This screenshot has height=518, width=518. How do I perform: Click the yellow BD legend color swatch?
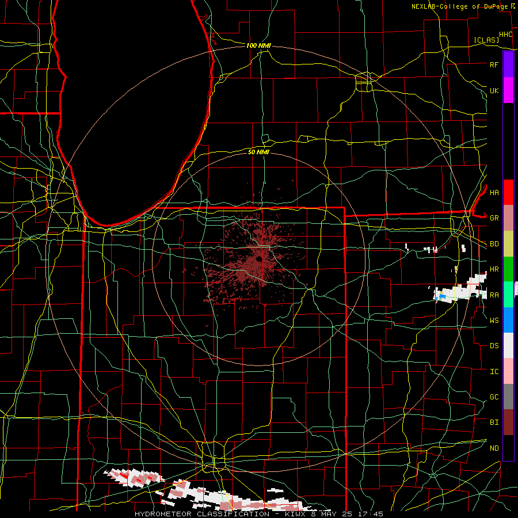coord(508,244)
